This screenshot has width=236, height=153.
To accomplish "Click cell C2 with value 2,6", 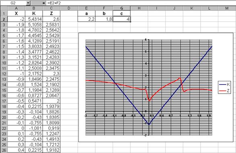I will (x=51, y=19).
